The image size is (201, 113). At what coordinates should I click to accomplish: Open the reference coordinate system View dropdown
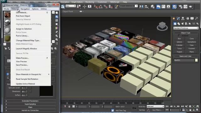(x=70, y=6)
